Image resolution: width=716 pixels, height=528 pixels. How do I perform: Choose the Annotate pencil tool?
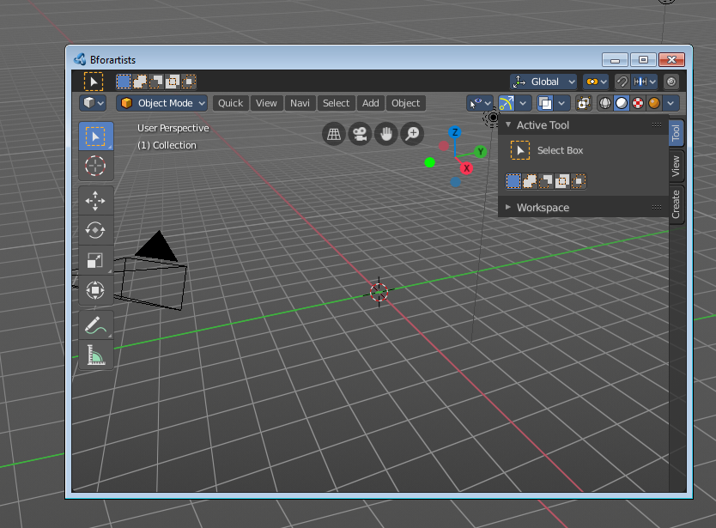95,325
